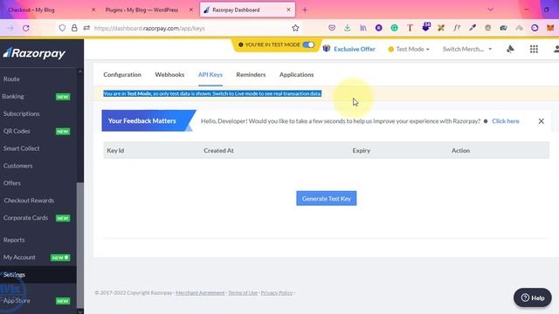Click the eyedropper extension icon
The image size is (559, 314).
[473, 28]
